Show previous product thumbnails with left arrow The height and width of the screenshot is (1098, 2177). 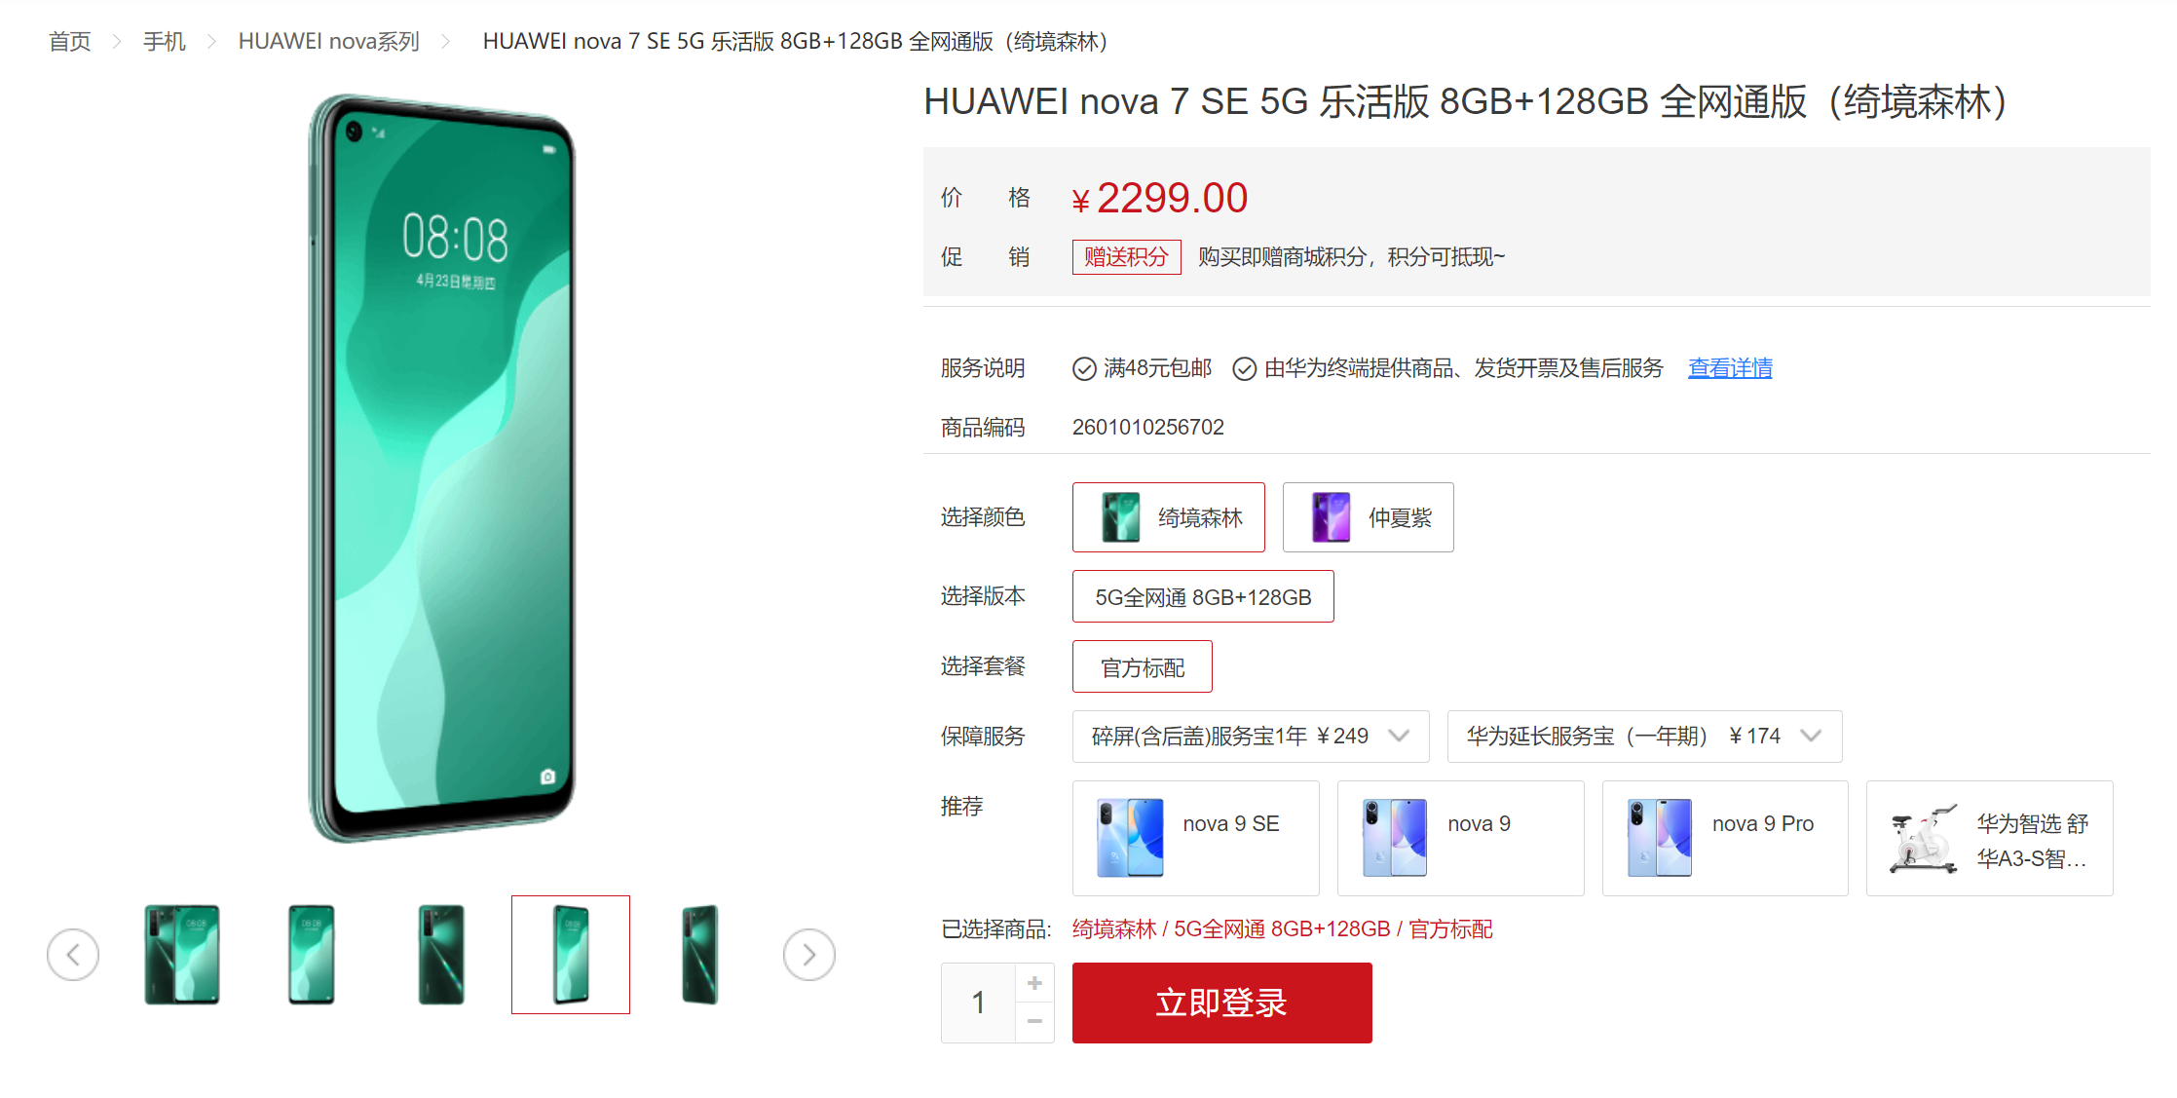pyautogui.click(x=73, y=955)
